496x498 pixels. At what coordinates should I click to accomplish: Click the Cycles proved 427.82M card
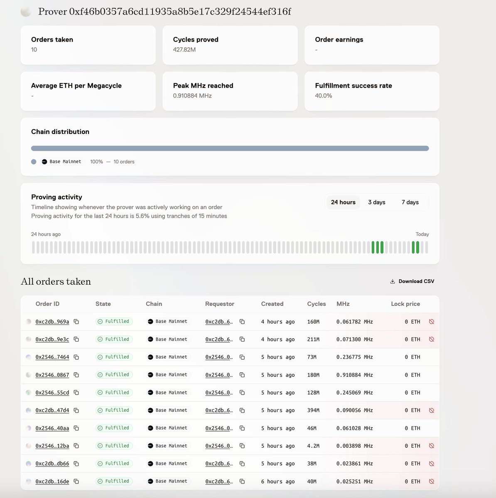(230, 45)
